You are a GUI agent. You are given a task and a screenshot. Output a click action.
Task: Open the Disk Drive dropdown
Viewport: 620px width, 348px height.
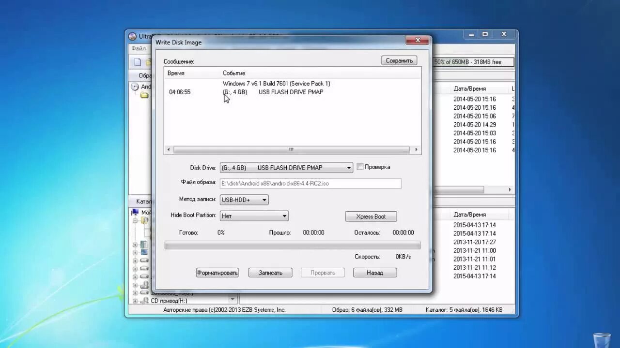[349, 168]
